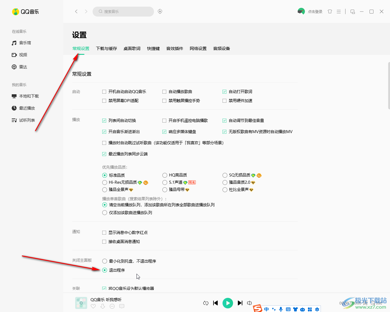The height and width of the screenshot is (312, 390).
Task: Enable 接收桌面消息通知 checkbox
Action: 104,242
